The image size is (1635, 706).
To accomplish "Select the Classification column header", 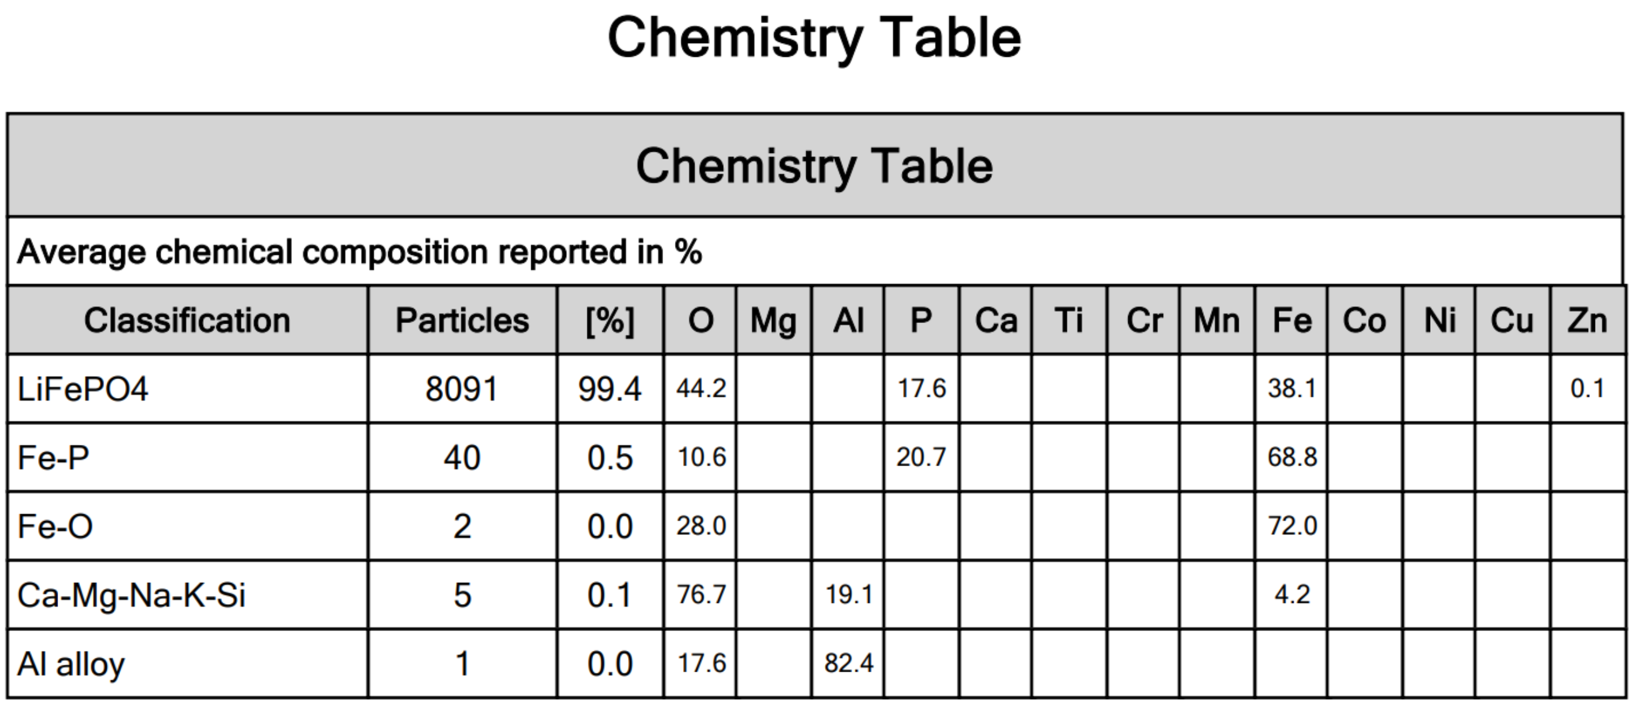I will pyautogui.click(x=187, y=320).
